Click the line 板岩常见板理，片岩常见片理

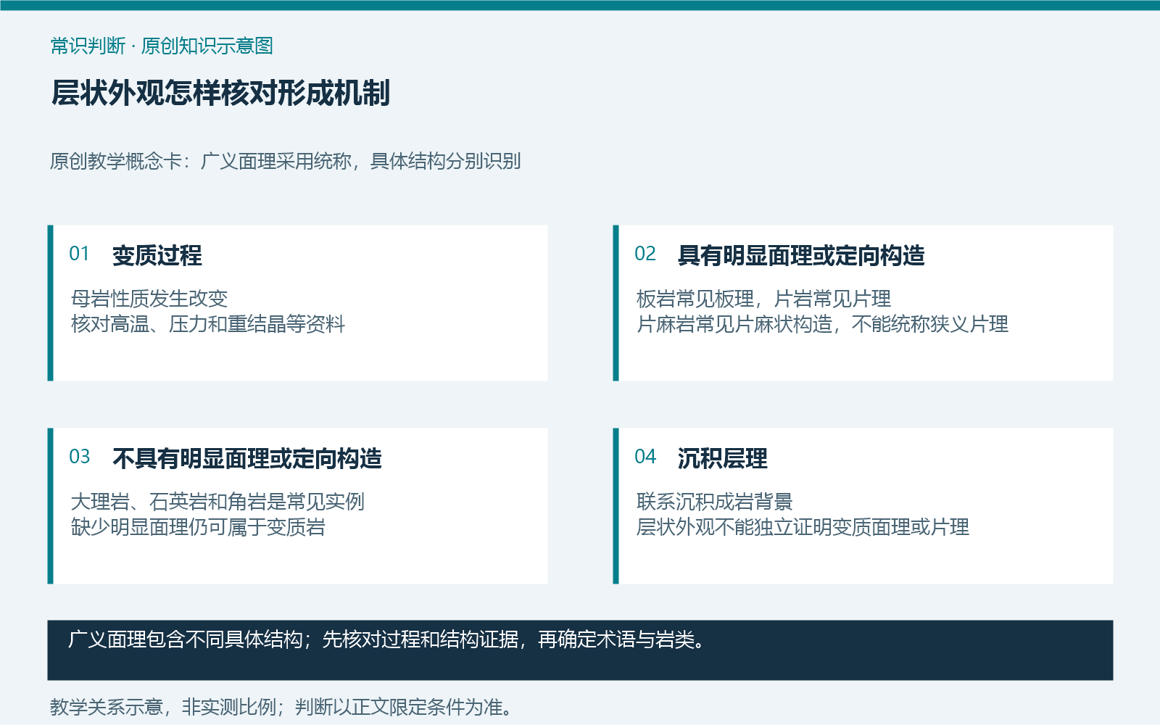(763, 299)
